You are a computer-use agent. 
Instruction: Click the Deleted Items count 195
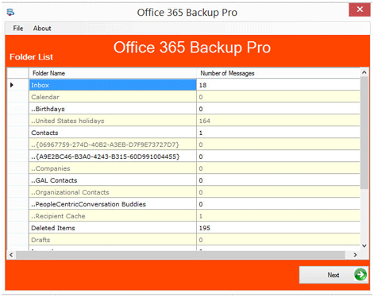pyautogui.click(x=278, y=228)
